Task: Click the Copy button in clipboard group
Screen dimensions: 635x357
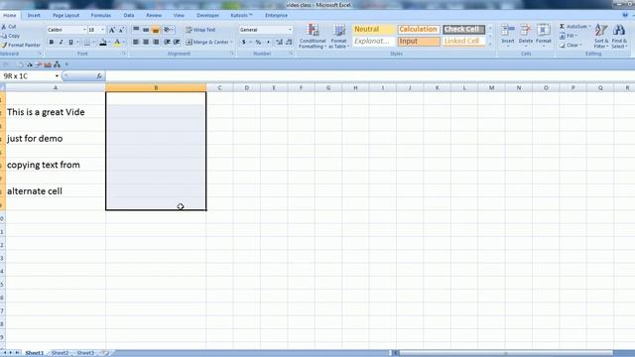Action: (x=11, y=36)
